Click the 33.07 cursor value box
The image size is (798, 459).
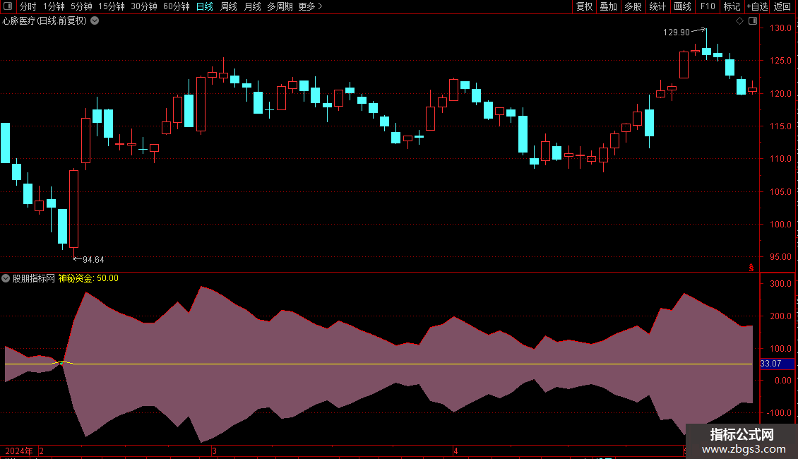point(777,364)
